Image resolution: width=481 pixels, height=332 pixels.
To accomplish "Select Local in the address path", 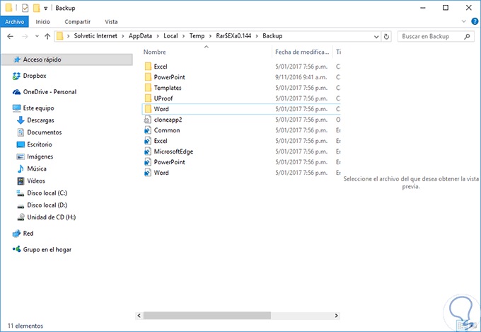I will pyautogui.click(x=170, y=36).
